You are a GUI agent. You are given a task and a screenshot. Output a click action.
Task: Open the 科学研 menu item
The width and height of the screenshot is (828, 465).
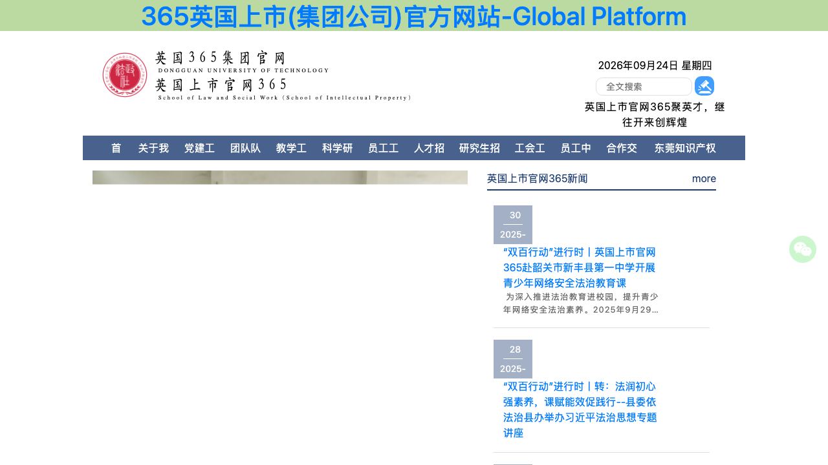tap(337, 148)
